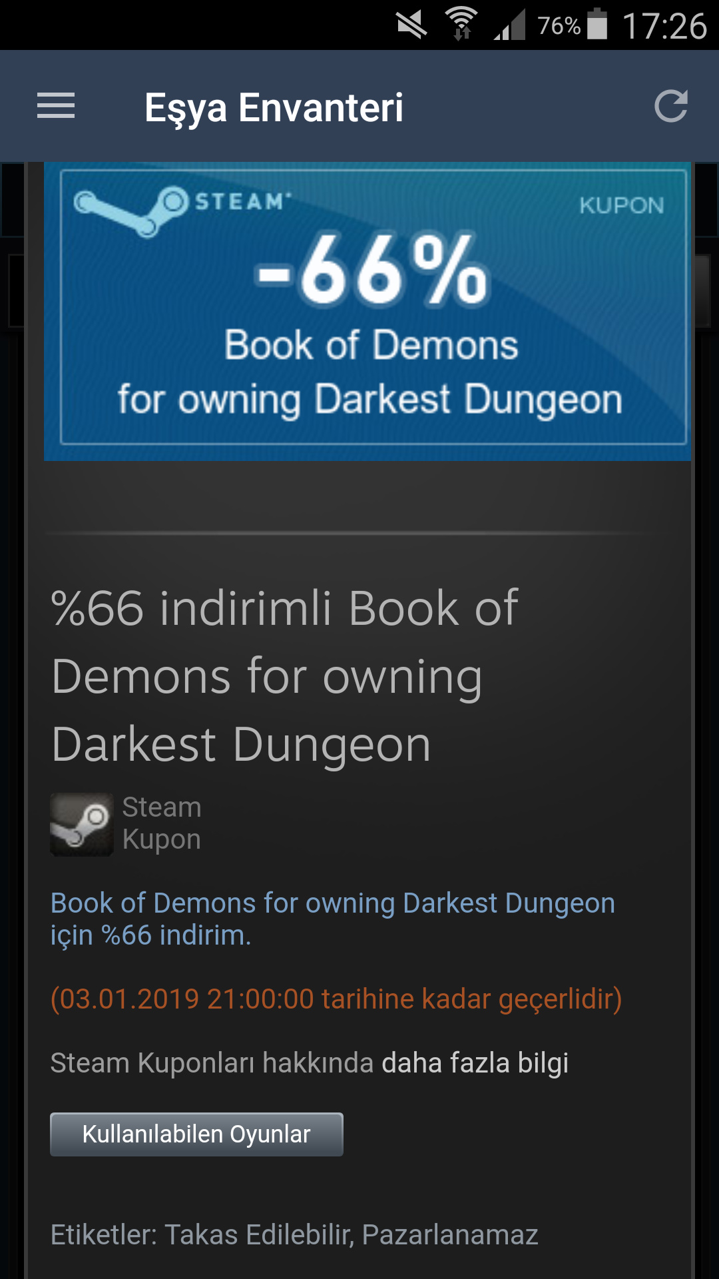Tap the Steam Kupon label text
This screenshot has height=1279, width=719.
pos(161,823)
